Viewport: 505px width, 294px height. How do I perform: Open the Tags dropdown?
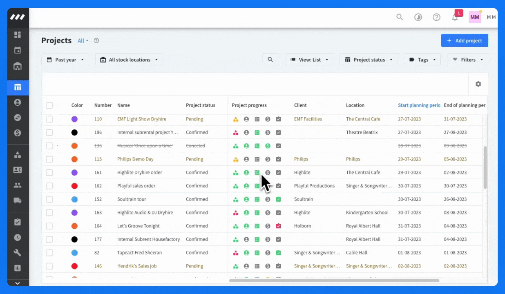422,60
